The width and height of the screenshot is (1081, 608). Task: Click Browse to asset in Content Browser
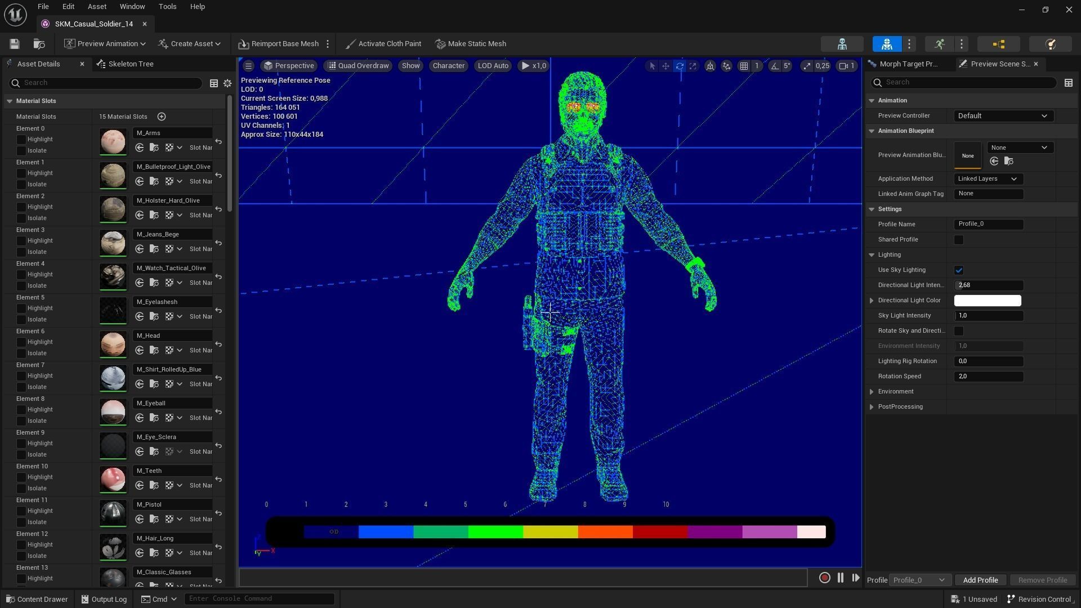tap(39, 44)
